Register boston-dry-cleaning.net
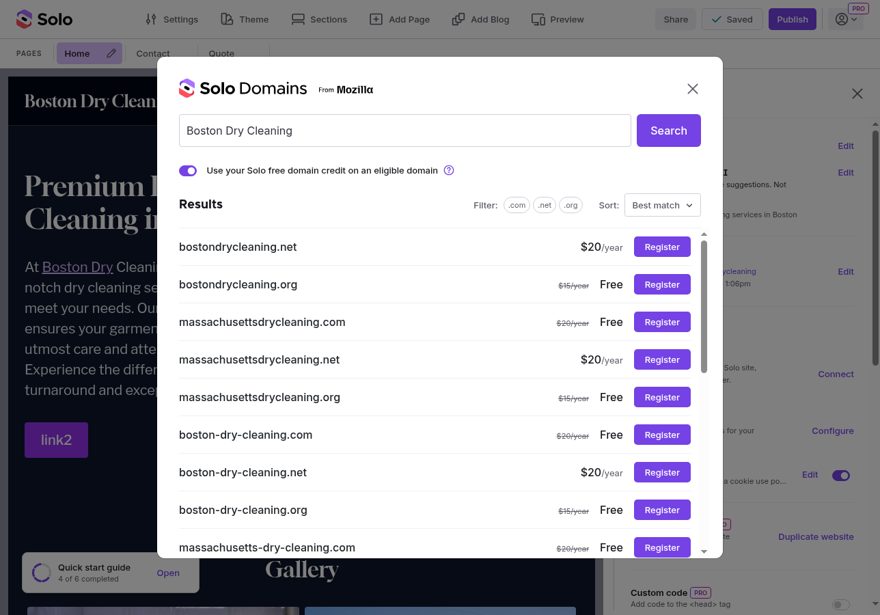The width and height of the screenshot is (880, 615). click(x=662, y=472)
